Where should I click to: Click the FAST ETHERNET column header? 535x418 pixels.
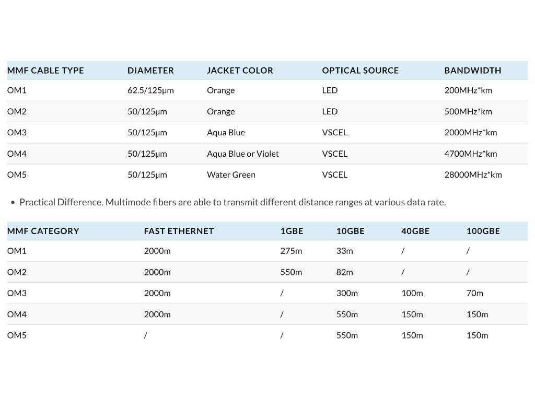[x=179, y=231]
